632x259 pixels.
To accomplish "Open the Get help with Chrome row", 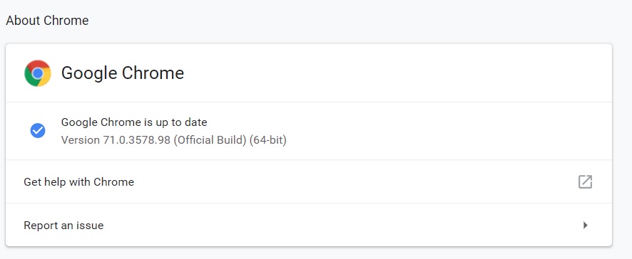I will pyautogui.click(x=309, y=181).
